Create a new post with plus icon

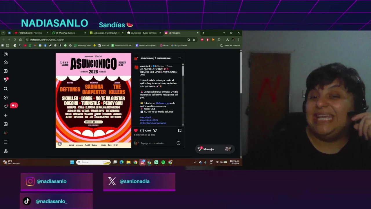coord(6,115)
